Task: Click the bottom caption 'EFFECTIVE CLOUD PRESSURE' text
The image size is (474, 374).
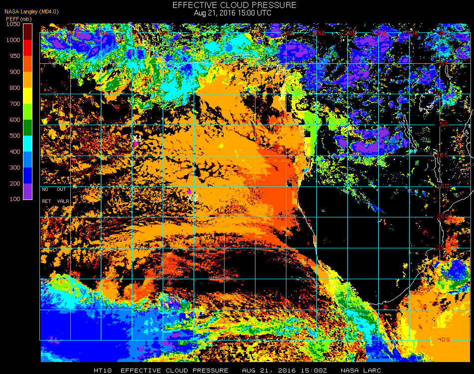Action: coord(175,371)
